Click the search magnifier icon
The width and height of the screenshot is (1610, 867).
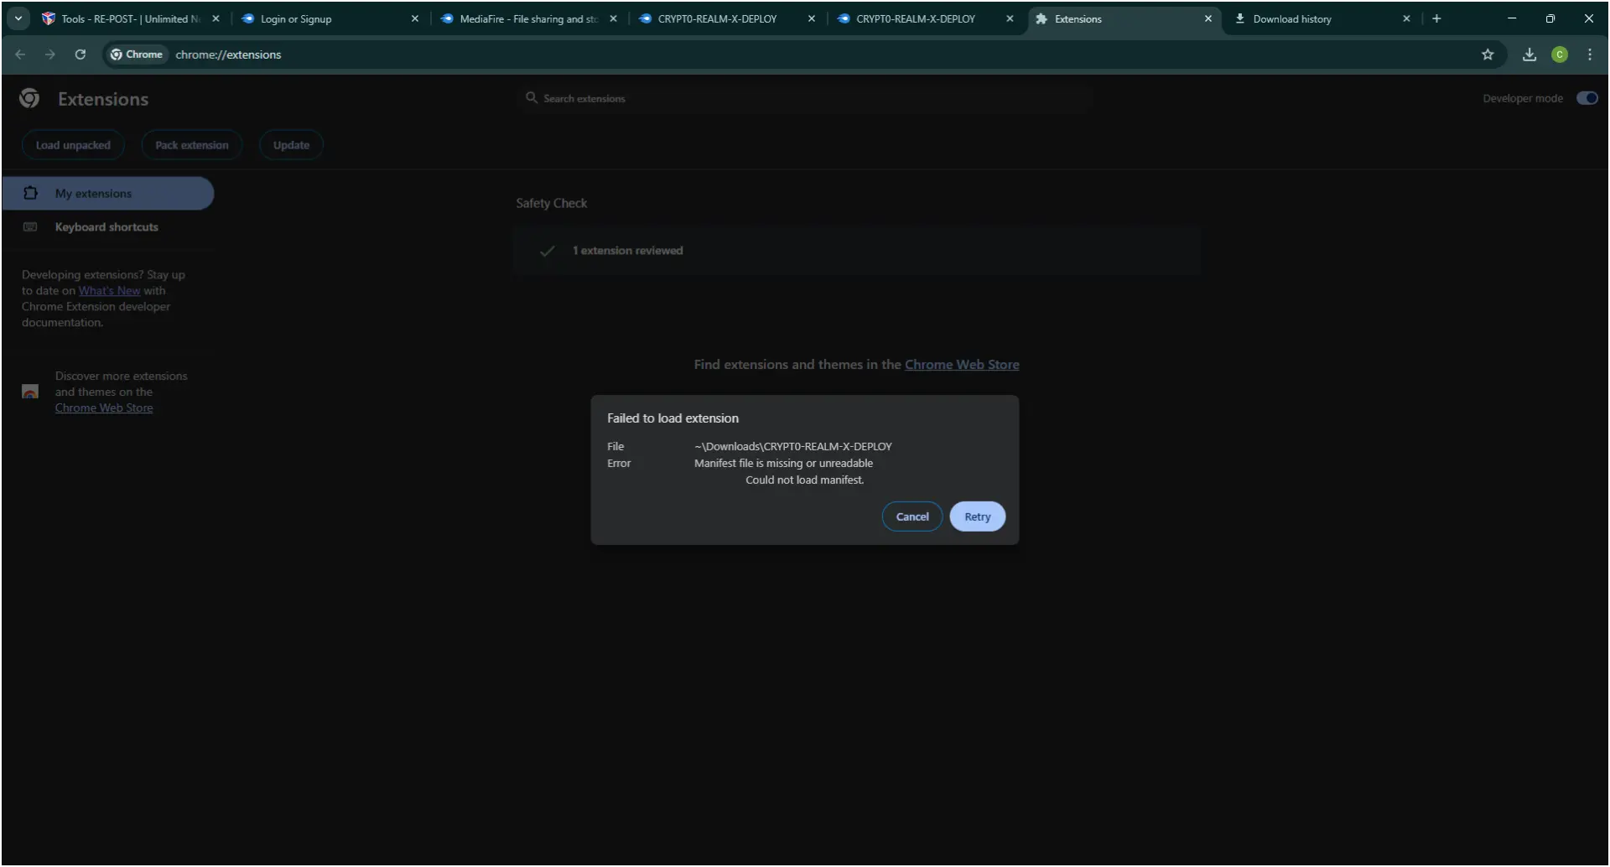point(531,98)
